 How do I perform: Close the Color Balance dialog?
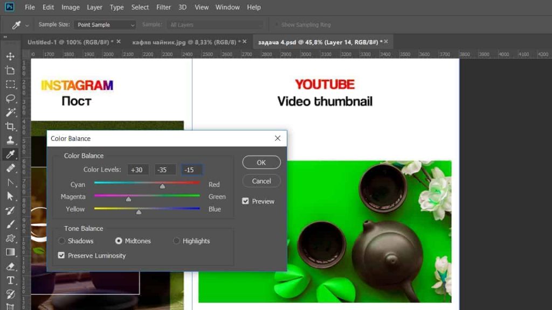278,138
